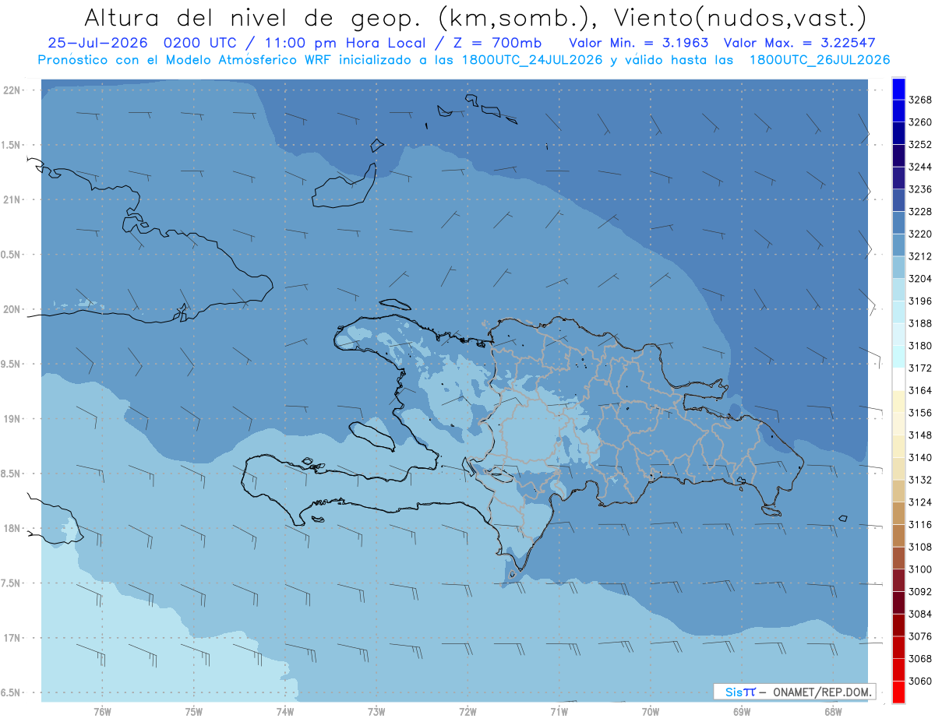935x722 pixels.
Task: Click the "3140" colorbar value
Action: tap(920, 457)
